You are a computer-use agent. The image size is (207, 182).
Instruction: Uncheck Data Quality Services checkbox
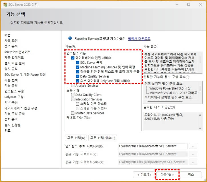(x=77, y=76)
